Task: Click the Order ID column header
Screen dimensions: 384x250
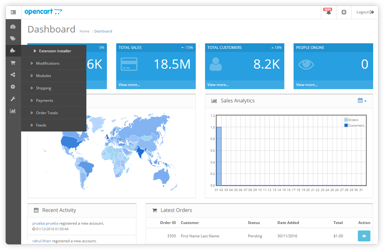Action: point(168,223)
